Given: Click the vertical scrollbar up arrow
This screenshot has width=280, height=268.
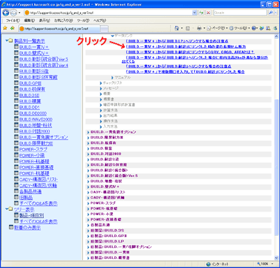Looking at the screenshot, I should [x=276, y=36].
